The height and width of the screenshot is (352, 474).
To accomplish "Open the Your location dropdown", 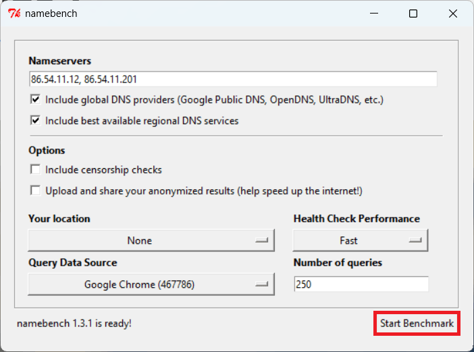I will point(151,241).
